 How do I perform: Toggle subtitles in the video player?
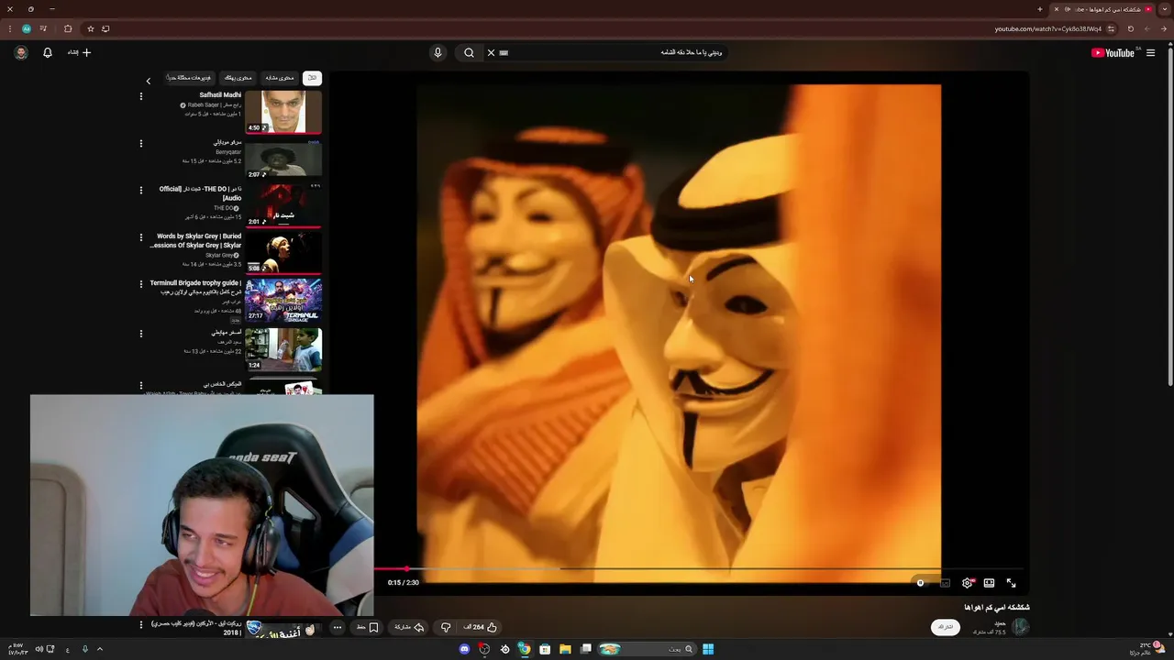click(945, 583)
